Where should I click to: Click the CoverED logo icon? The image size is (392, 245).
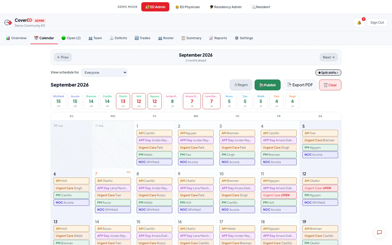tap(8, 23)
